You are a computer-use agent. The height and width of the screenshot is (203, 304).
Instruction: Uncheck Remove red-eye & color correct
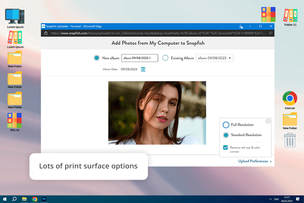pos(225,147)
